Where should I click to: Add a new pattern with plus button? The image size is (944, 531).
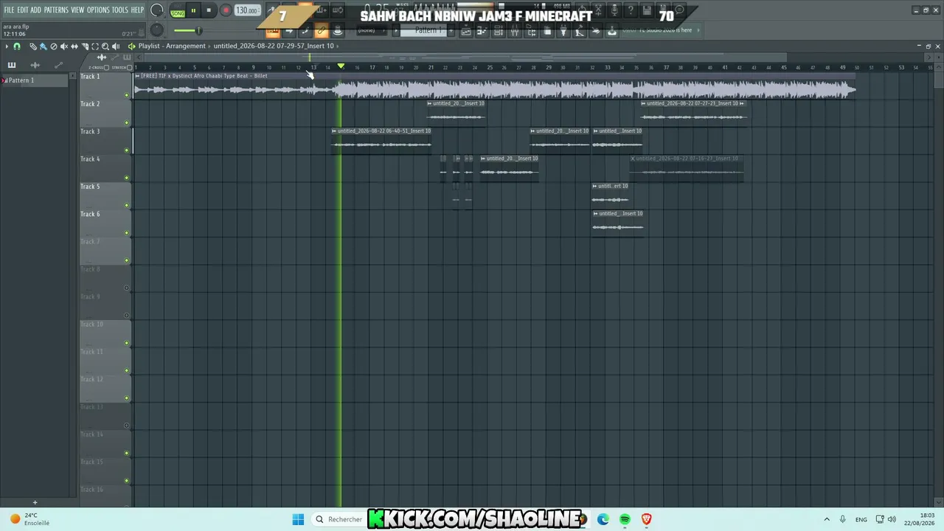(451, 30)
